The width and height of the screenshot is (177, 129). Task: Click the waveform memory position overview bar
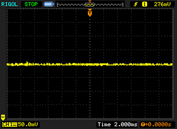point(90,5)
